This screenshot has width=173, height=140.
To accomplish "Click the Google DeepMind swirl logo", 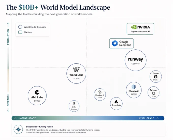I will click(x=115, y=43).
